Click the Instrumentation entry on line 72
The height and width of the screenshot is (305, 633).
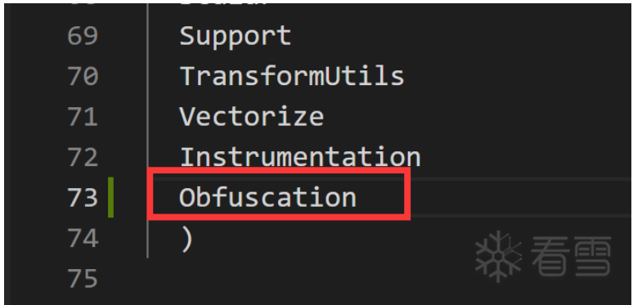coord(300,156)
